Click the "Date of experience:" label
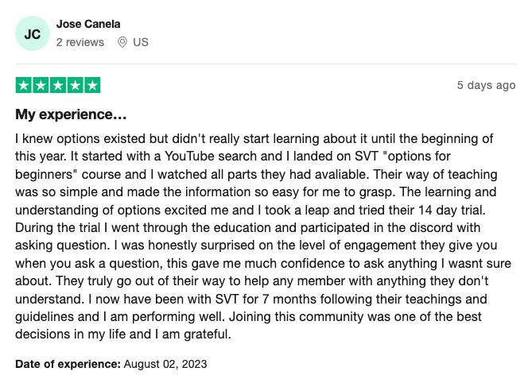532x379 pixels. [x=68, y=364]
